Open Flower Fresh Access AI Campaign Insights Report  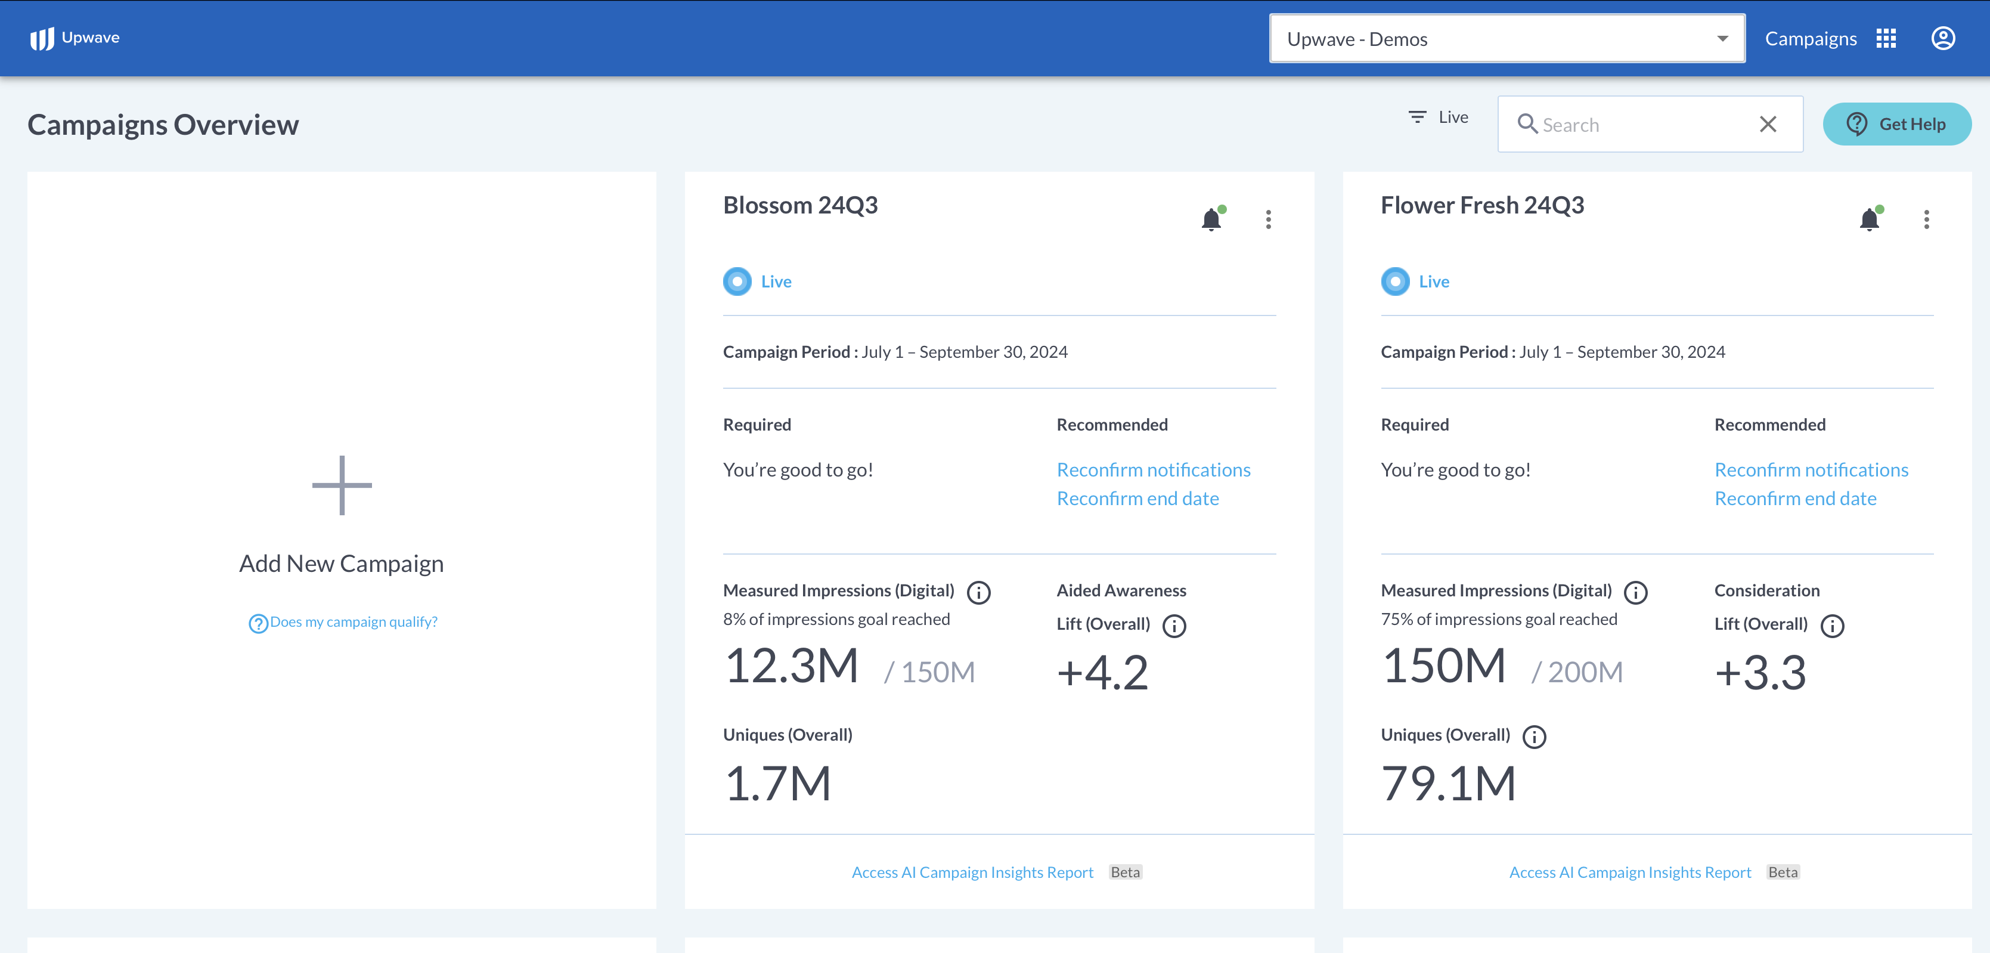coord(1630,872)
